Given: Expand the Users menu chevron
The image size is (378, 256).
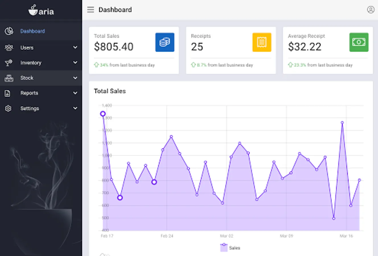Looking at the screenshot, I should pyautogui.click(x=75, y=48).
